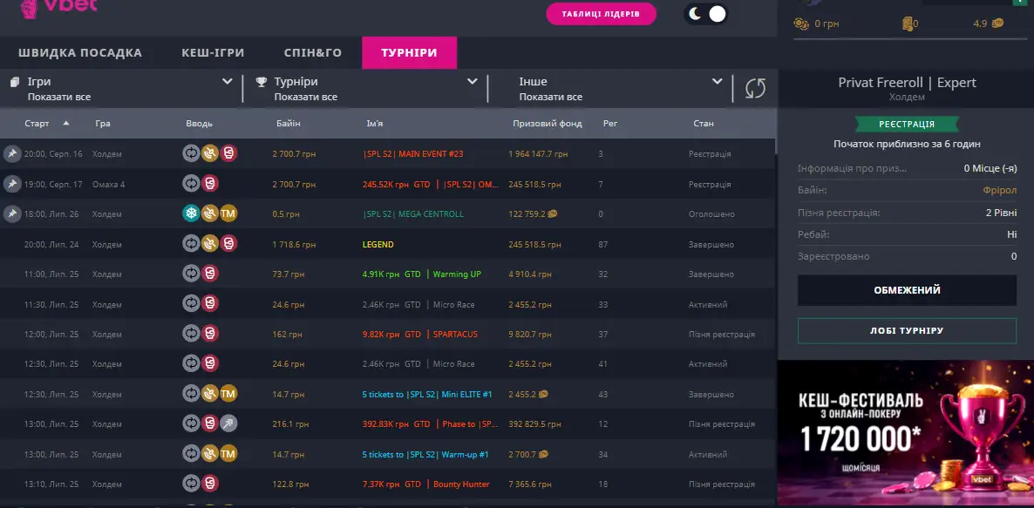Click the 1 718.6 грн buy-in cell
This screenshot has height=508, width=1034.
pos(294,245)
